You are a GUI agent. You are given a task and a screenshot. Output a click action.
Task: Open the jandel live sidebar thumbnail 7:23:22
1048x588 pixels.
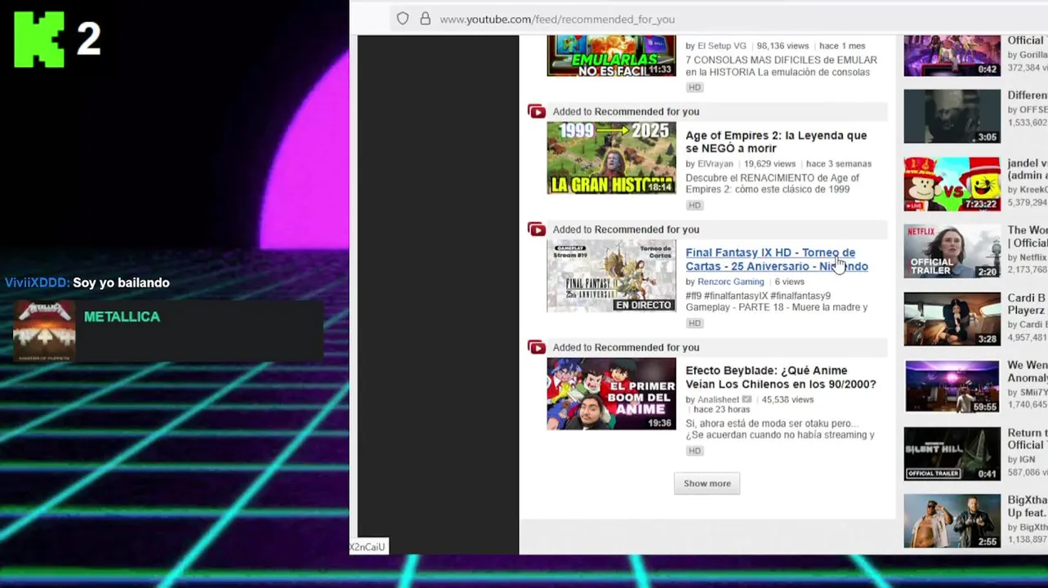(x=952, y=185)
